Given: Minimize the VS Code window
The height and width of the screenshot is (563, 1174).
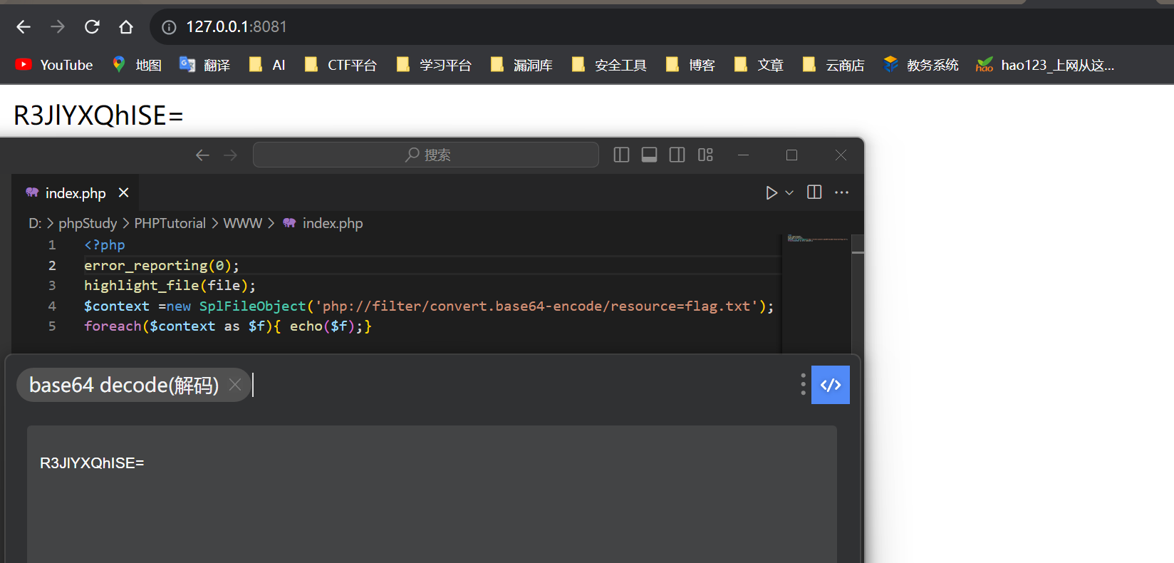Looking at the screenshot, I should [x=743, y=155].
